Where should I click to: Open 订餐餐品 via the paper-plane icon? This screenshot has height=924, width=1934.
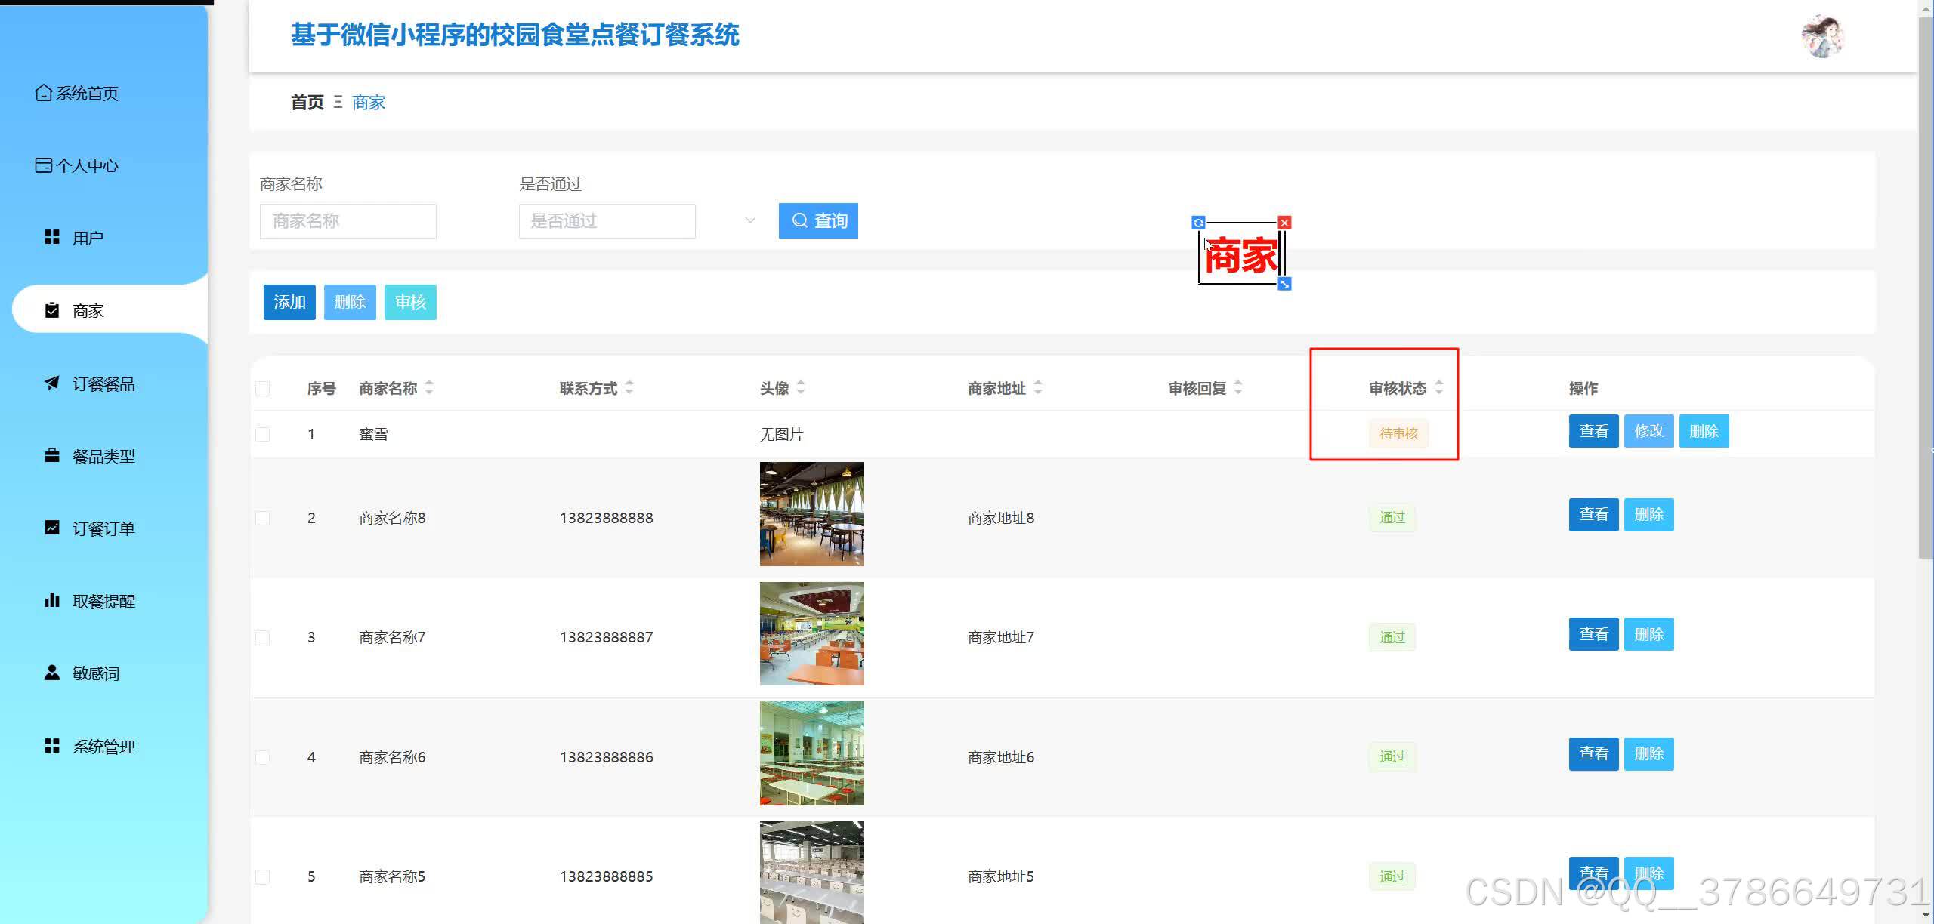tap(51, 383)
